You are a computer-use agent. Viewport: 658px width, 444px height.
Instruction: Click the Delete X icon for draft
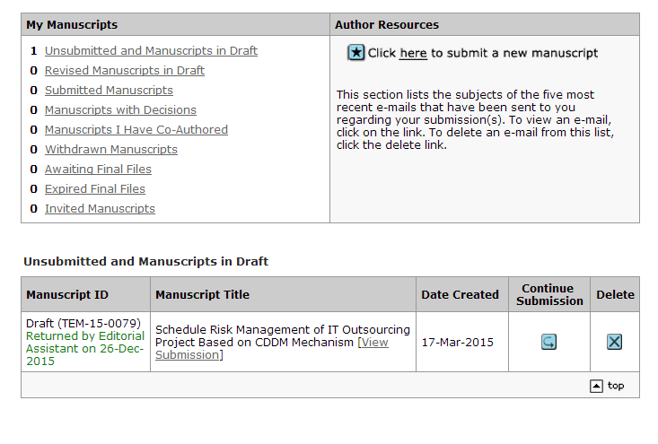pos(614,342)
